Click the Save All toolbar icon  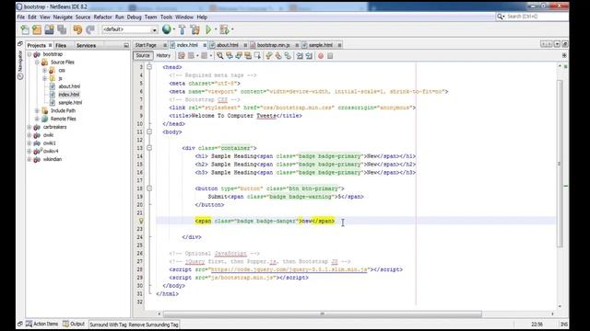coord(62,29)
